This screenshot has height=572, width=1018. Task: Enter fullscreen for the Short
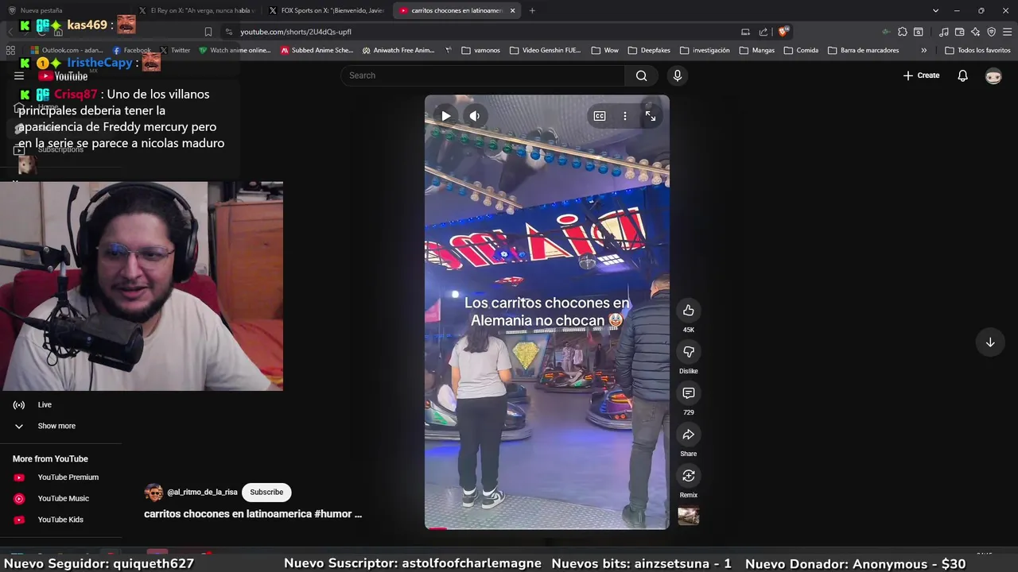point(651,116)
